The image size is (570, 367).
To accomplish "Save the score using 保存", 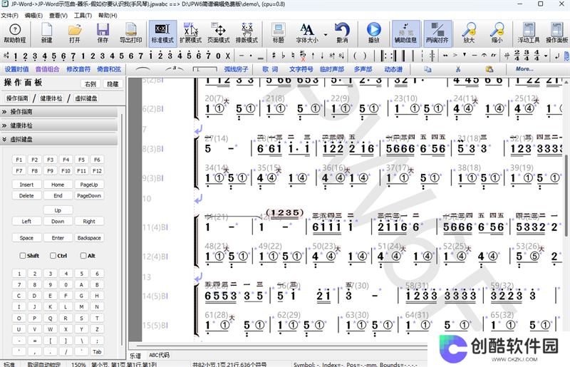I will (103, 33).
